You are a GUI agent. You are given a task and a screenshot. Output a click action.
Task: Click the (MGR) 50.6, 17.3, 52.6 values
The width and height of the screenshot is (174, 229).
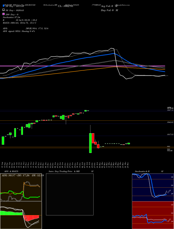click(37, 28)
